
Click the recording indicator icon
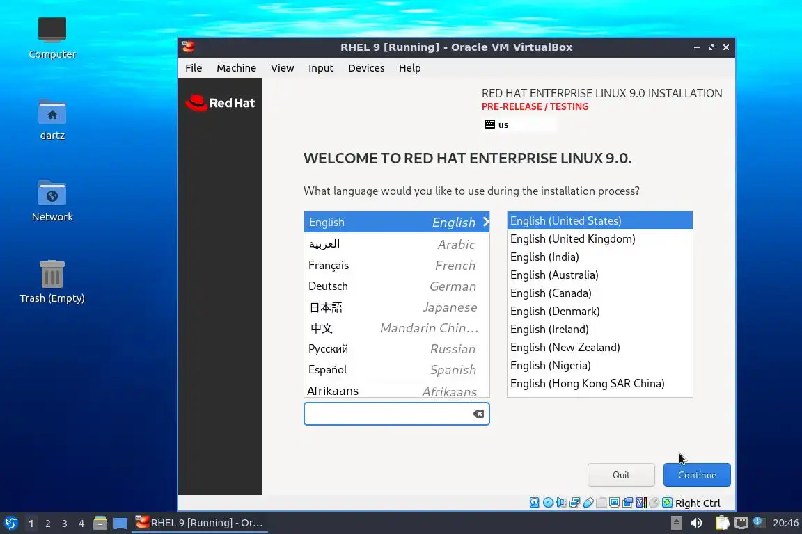click(x=627, y=503)
